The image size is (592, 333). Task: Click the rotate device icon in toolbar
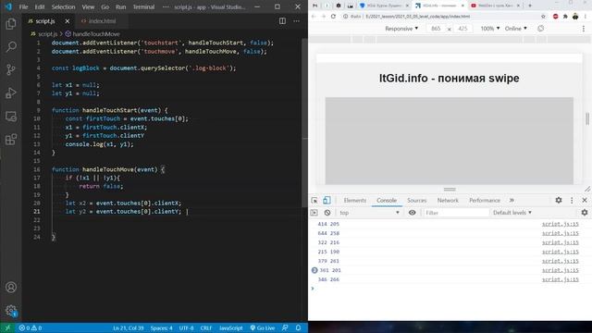[x=540, y=29]
